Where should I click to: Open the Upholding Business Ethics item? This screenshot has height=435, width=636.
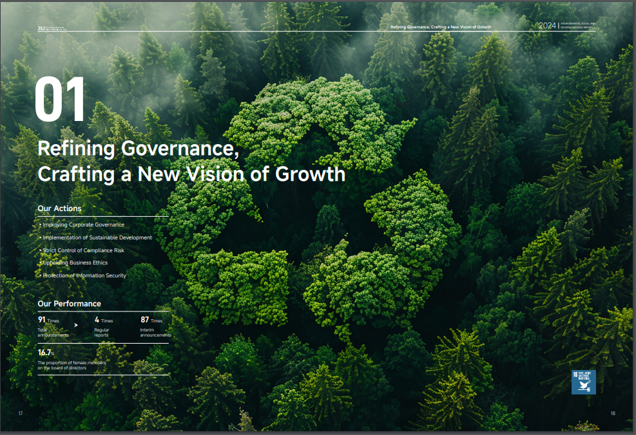coord(74,263)
